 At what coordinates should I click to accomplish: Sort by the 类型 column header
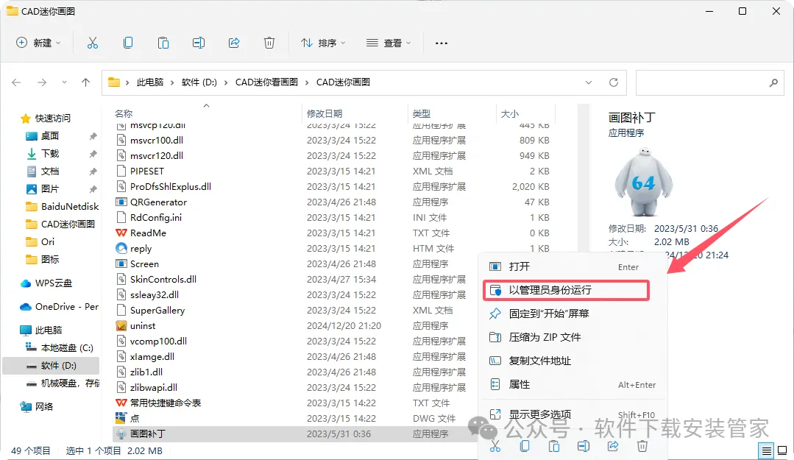(422, 113)
